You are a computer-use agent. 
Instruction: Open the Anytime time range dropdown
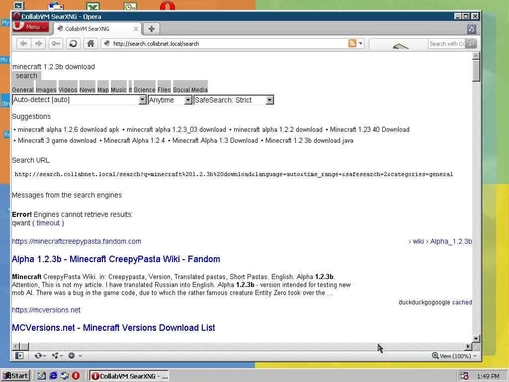point(170,99)
